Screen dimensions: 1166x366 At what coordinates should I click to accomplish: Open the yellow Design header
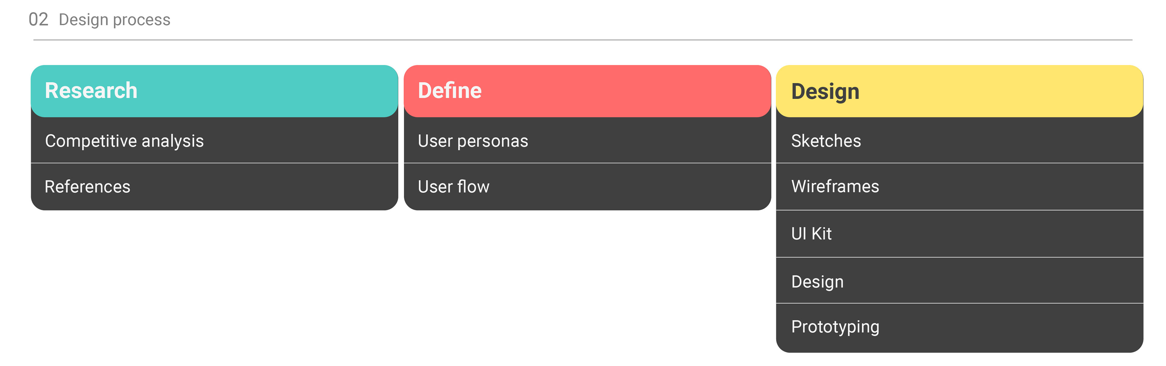[960, 91]
